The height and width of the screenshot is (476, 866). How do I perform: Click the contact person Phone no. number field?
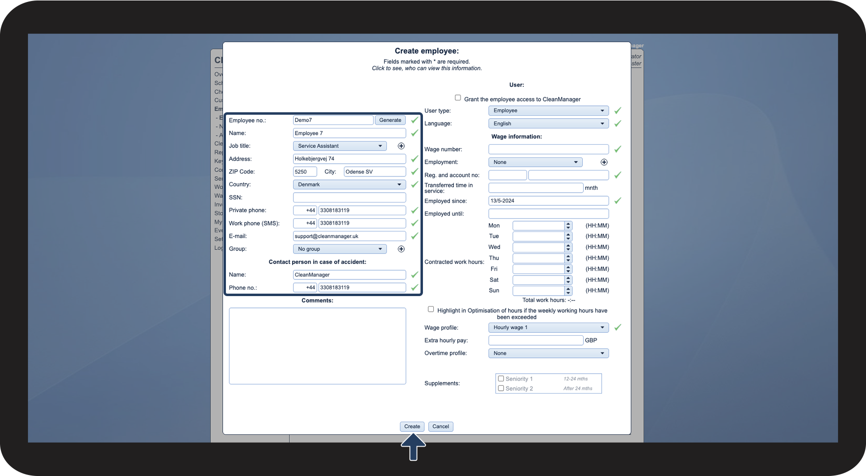(362, 288)
